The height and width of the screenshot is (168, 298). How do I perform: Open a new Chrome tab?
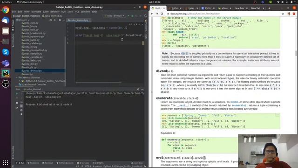click(x=269, y=8)
